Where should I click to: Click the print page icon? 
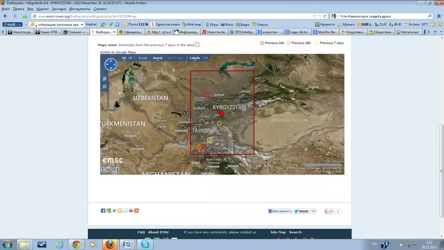pos(131,210)
